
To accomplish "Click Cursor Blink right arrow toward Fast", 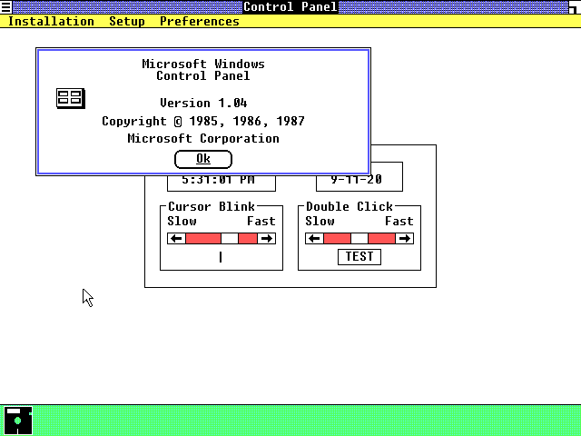I will click(x=266, y=238).
